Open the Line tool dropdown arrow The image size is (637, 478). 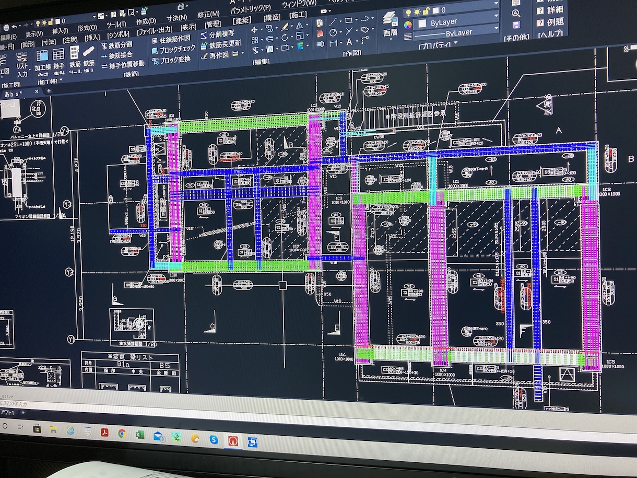point(340,21)
